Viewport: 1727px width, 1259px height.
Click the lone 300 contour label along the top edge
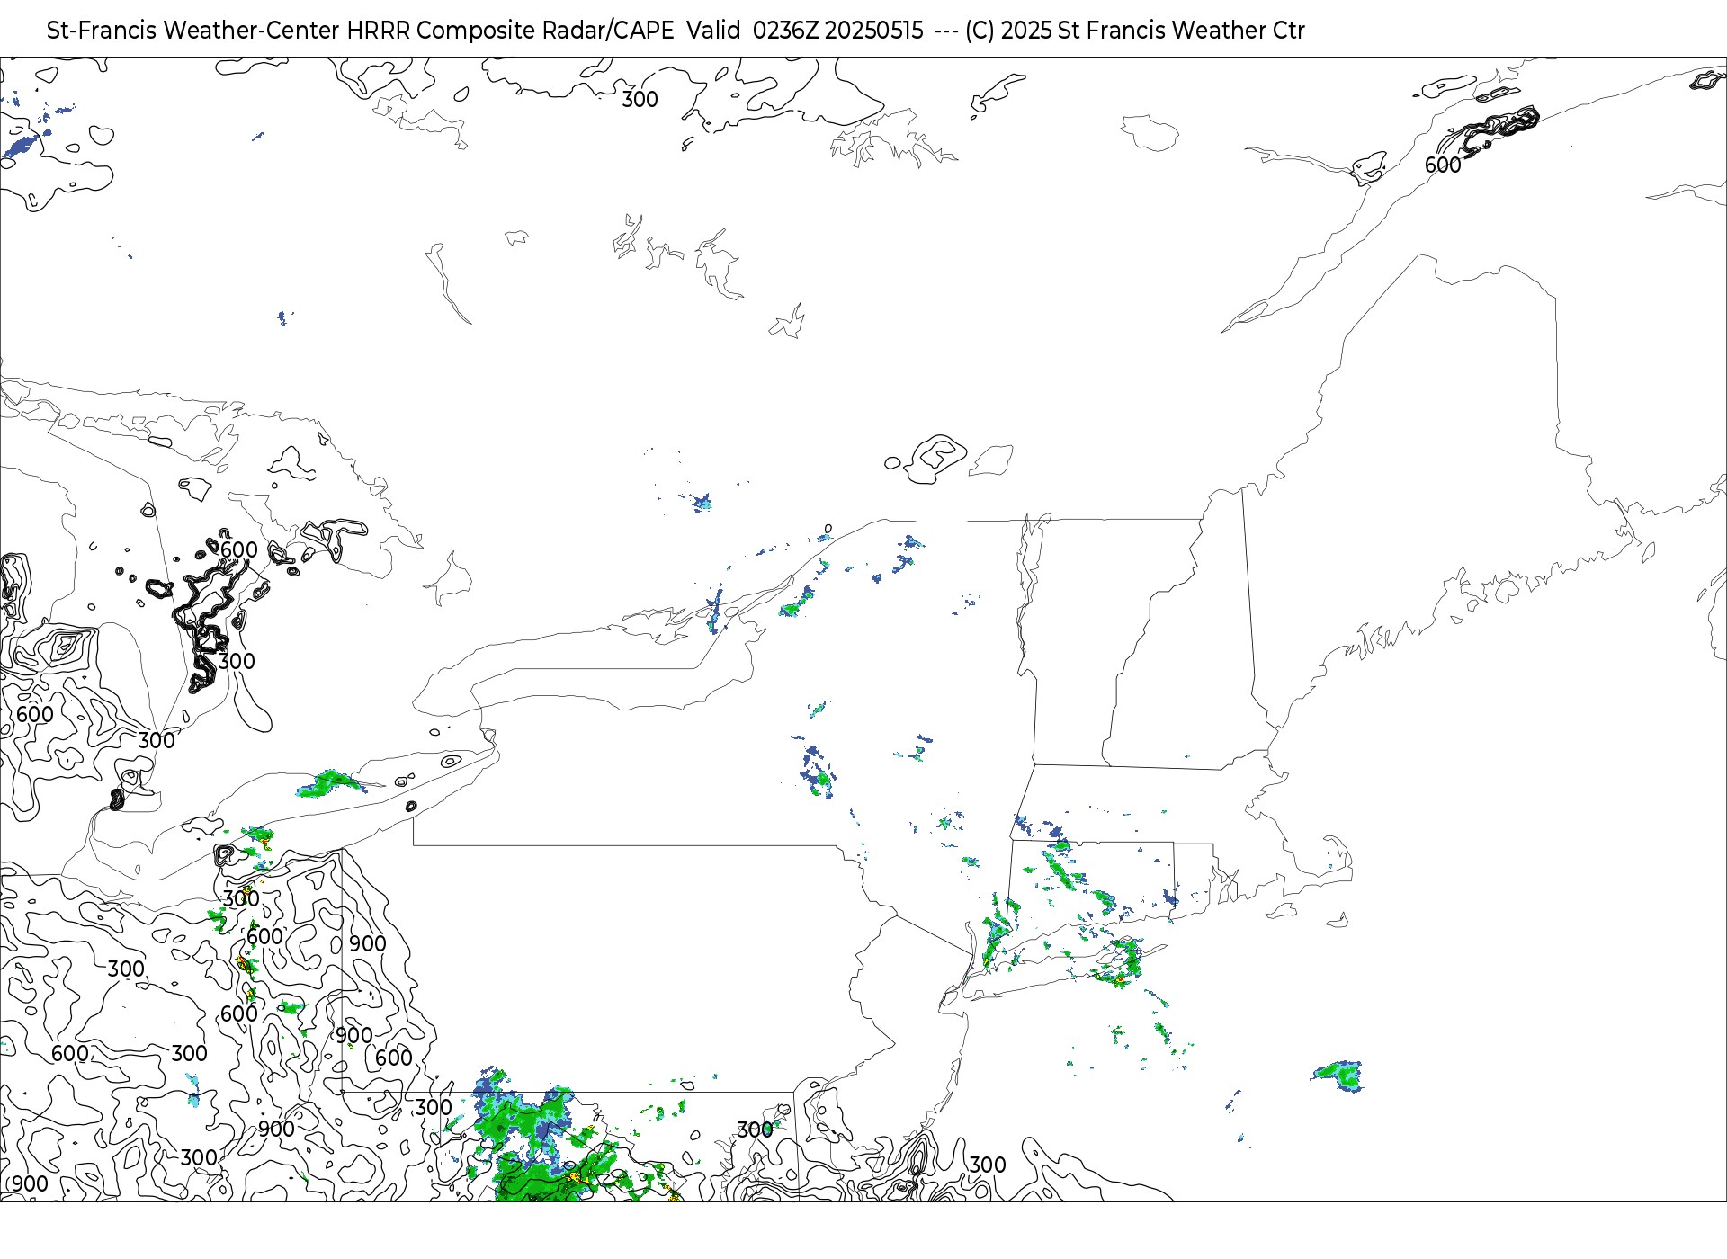click(640, 100)
